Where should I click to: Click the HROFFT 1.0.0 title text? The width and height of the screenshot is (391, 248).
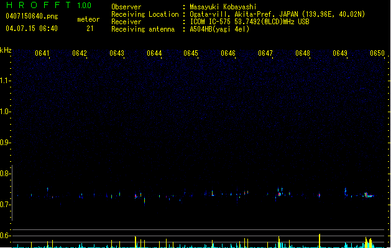click(48, 5)
